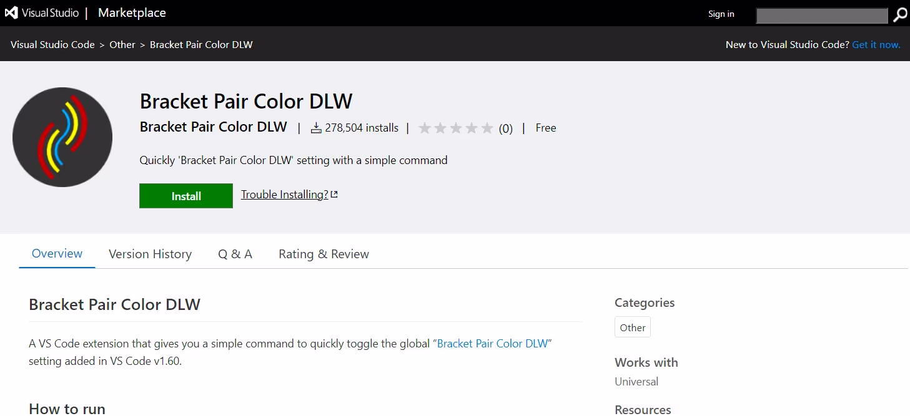Open the Marketplace home link
Screen dimensions: 910x416
pyautogui.click(x=132, y=12)
